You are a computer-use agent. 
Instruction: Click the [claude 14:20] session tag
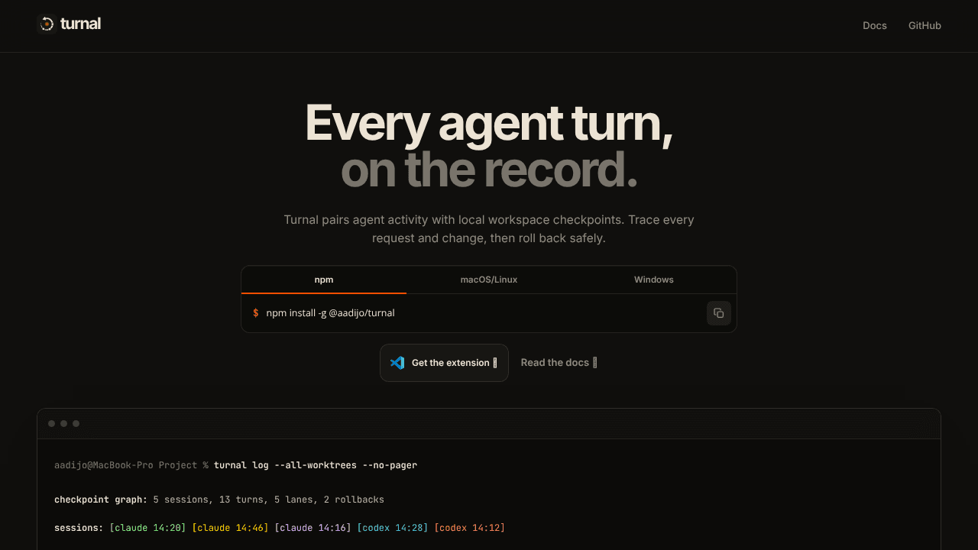147,528
